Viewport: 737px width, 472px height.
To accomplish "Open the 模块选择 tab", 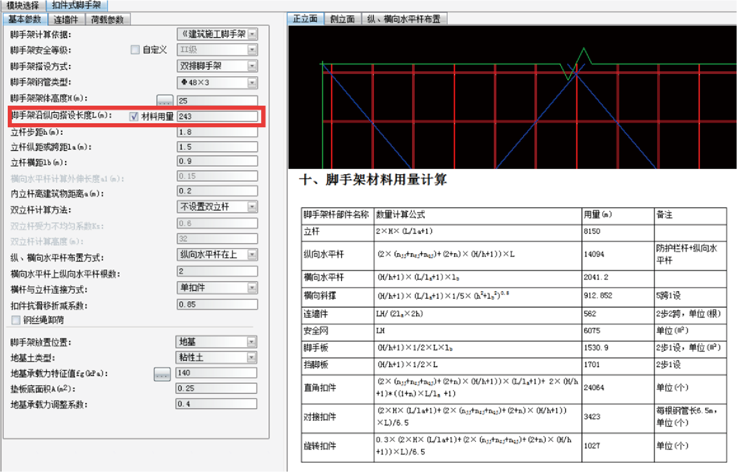I will click(x=22, y=5).
